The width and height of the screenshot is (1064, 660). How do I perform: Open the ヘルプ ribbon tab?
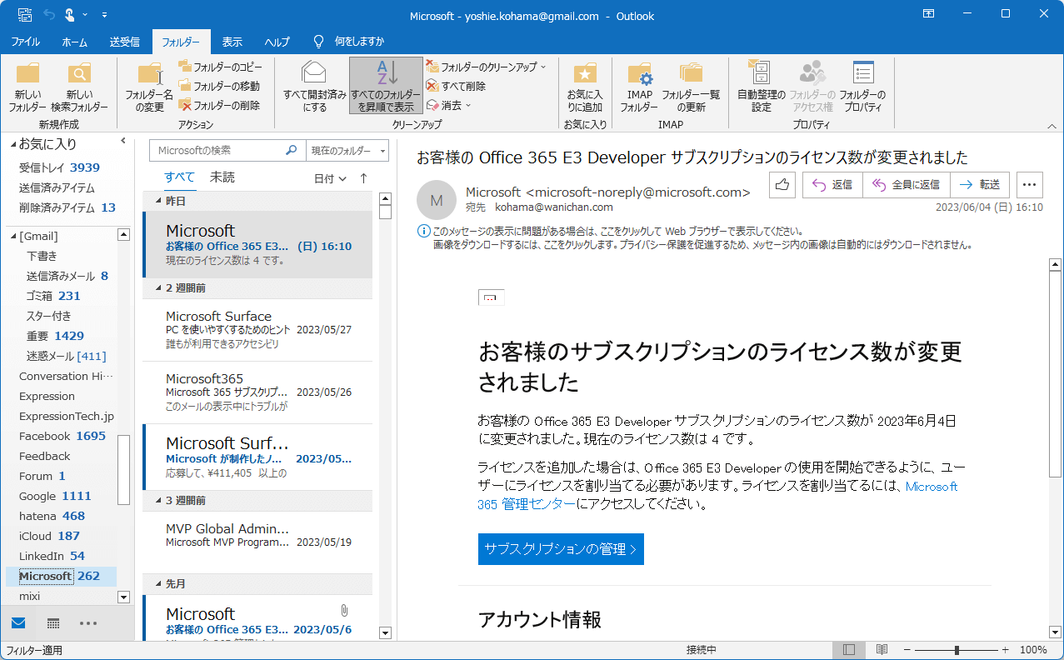pos(277,42)
